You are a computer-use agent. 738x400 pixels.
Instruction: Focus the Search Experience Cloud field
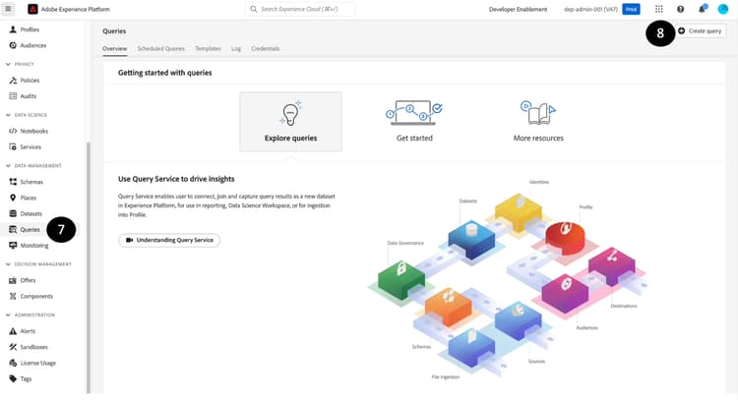point(300,9)
